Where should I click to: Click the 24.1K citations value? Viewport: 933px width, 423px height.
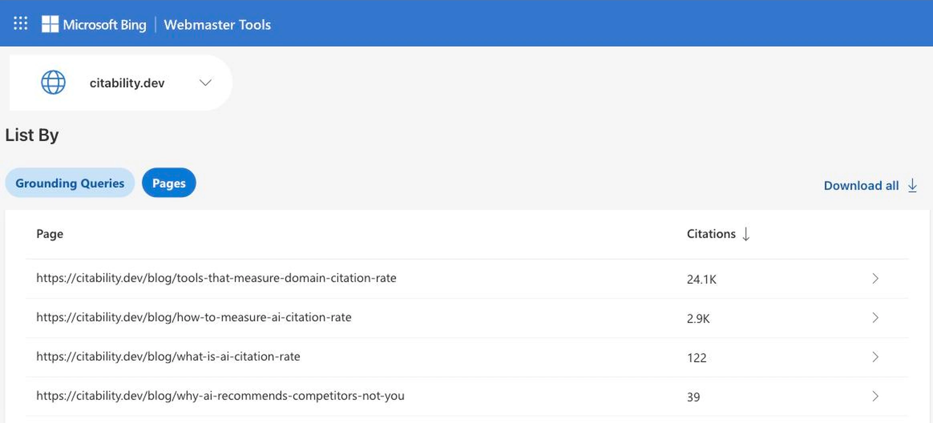pyautogui.click(x=701, y=279)
